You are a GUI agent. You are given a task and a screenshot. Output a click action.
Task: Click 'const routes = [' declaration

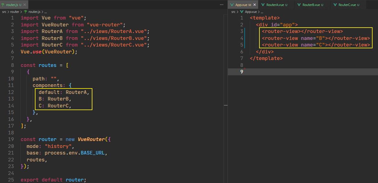pyautogui.click(x=45, y=65)
